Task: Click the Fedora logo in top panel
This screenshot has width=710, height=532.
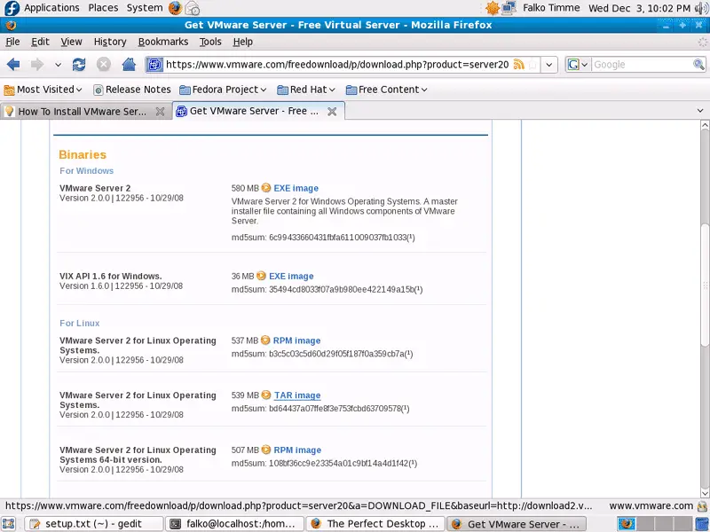Action: click(x=12, y=8)
